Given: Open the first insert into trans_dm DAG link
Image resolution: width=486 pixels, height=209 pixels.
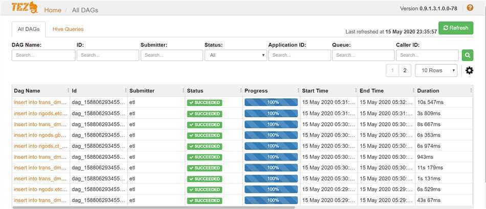Looking at the screenshot, I should [40, 102].
